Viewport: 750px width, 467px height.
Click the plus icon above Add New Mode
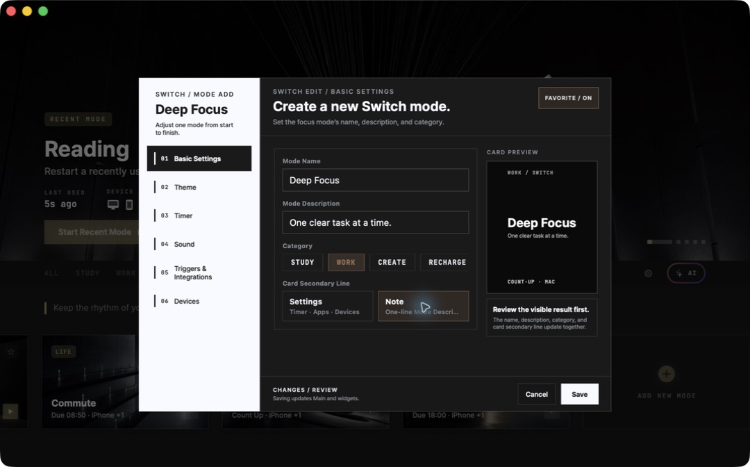tap(666, 374)
